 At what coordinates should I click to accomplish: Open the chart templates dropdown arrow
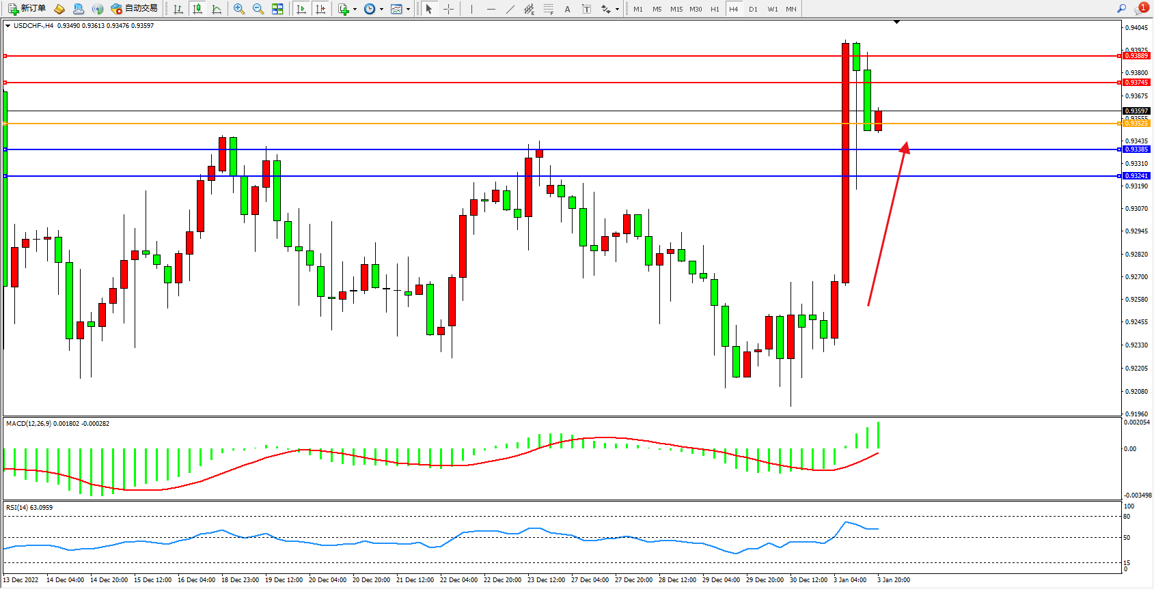(x=408, y=10)
